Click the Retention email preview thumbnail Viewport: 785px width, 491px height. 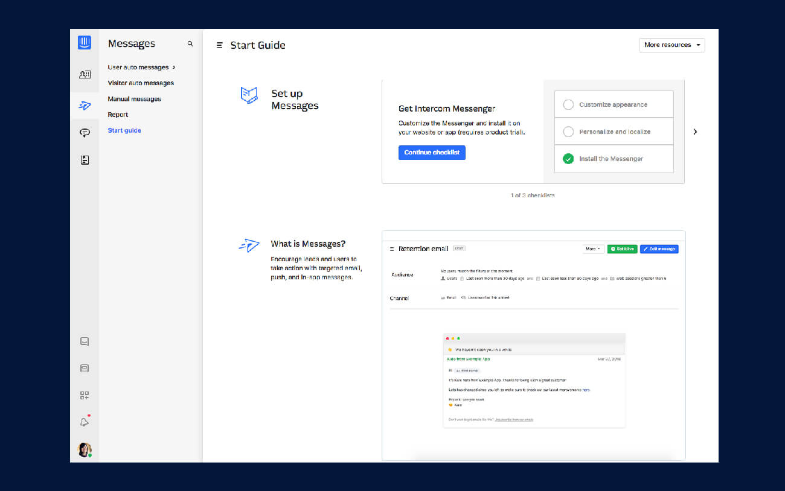tap(534, 345)
